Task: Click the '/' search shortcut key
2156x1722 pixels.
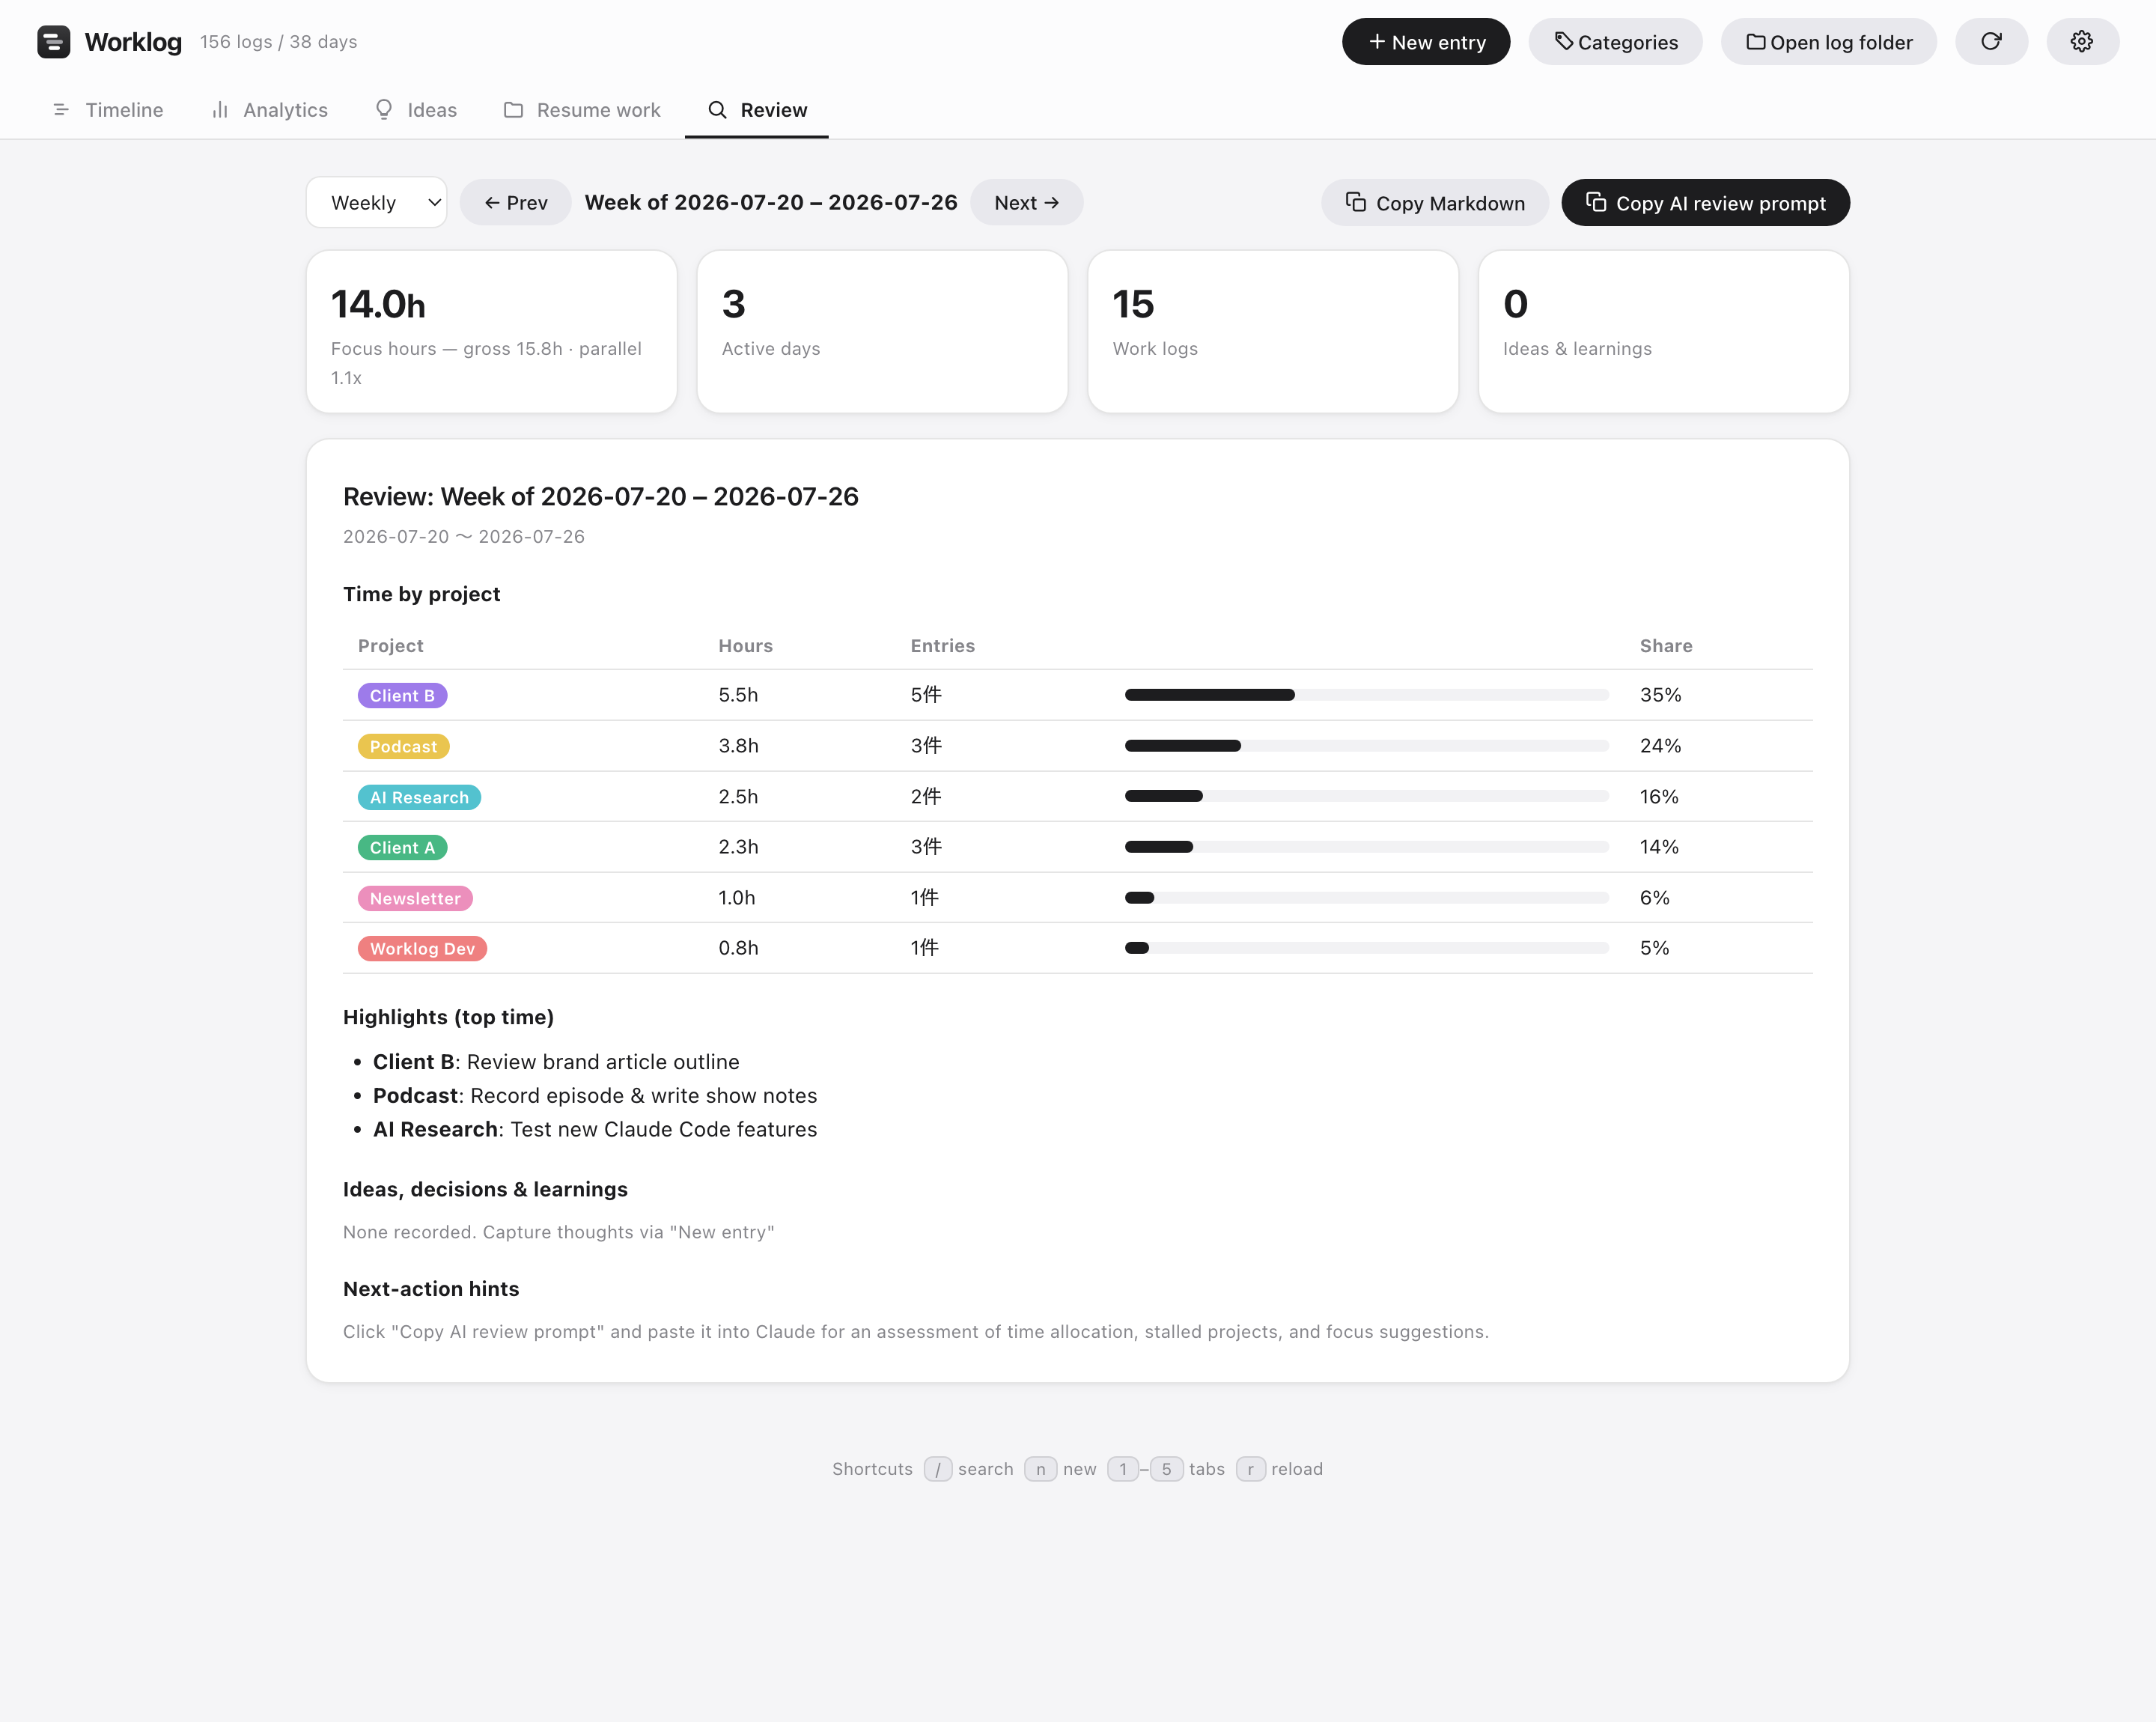Action: (x=937, y=1469)
